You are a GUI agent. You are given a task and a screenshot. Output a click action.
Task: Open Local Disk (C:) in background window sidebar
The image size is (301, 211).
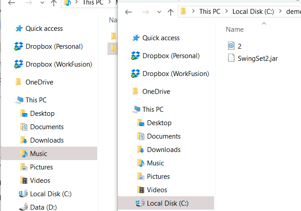click(x=51, y=194)
